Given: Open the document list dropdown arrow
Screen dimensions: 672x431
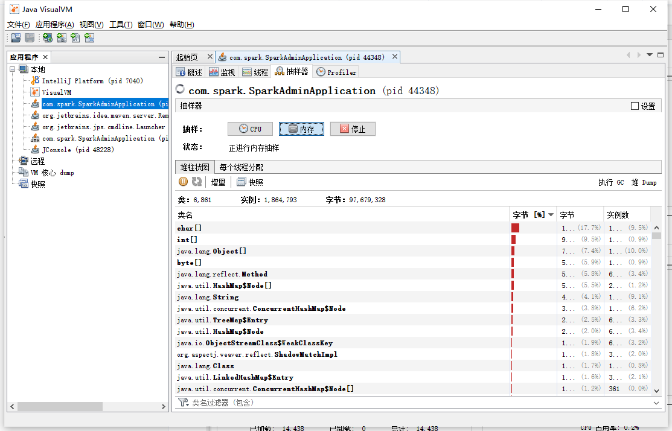Looking at the screenshot, I should pyautogui.click(x=650, y=55).
